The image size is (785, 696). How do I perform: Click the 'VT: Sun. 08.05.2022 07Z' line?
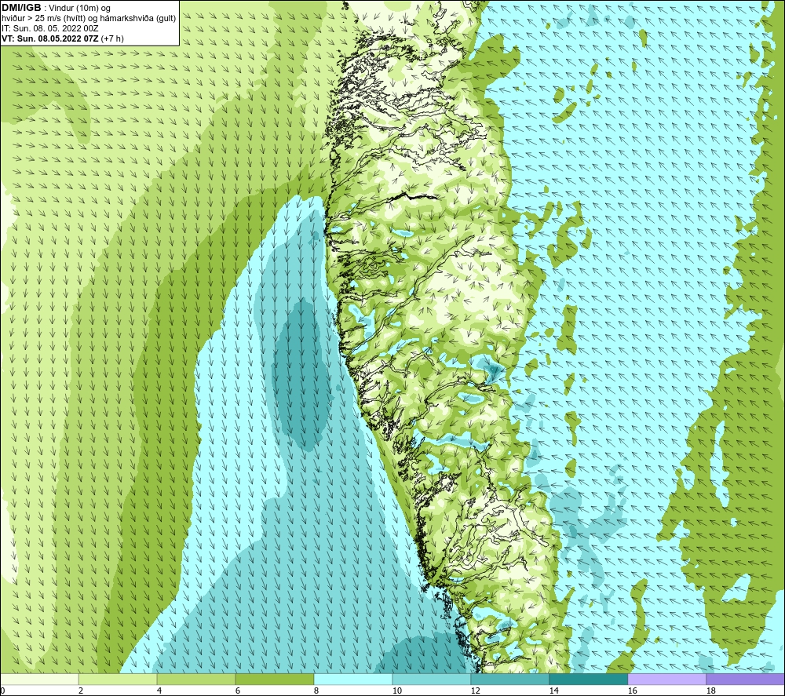pyautogui.click(x=63, y=38)
